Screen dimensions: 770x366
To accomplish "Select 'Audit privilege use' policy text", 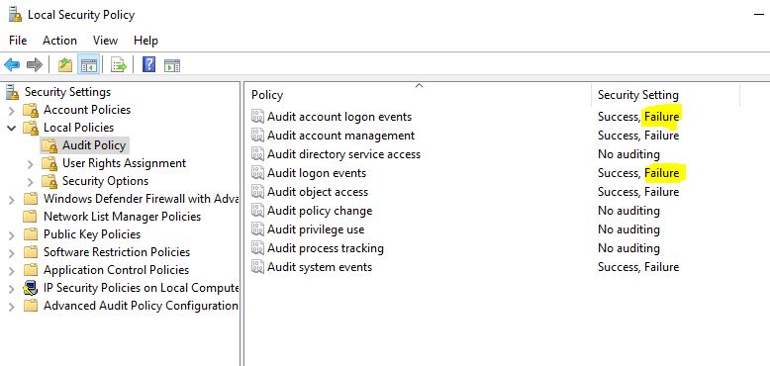I will [x=316, y=229].
